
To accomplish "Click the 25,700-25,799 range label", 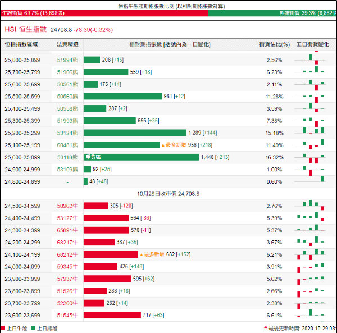I will point(22,72).
